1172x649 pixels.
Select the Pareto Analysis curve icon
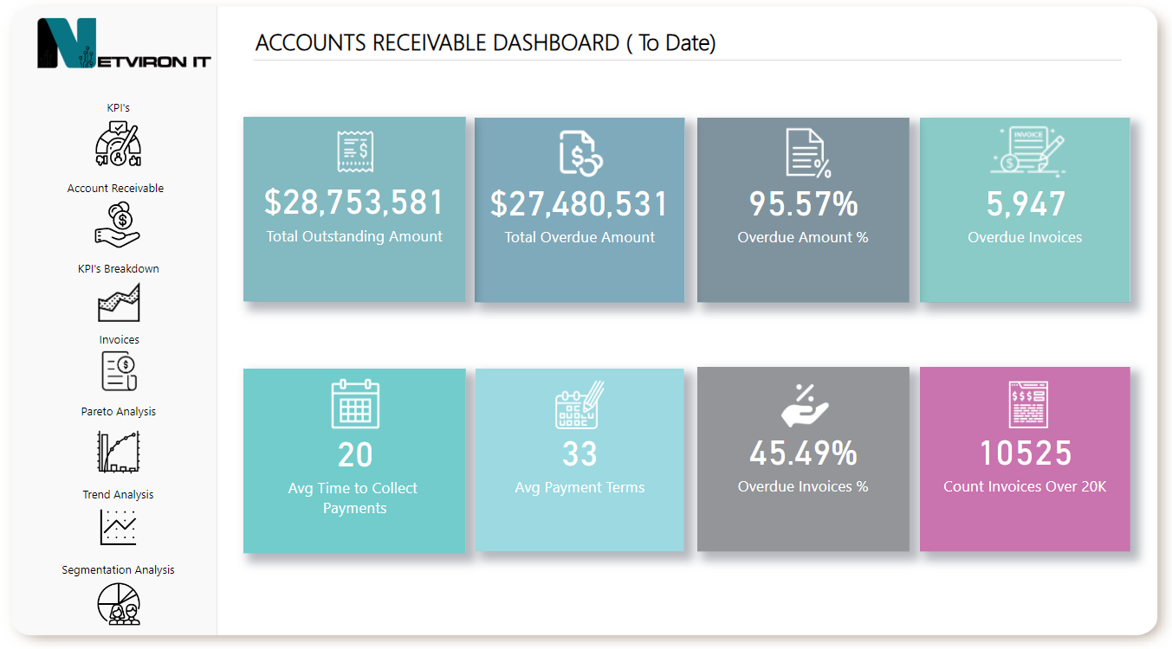tap(119, 451)
